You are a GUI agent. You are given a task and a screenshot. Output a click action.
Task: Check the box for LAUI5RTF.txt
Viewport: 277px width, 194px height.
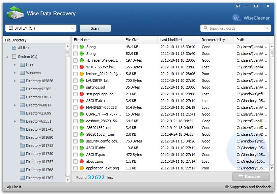coord(76,80)
